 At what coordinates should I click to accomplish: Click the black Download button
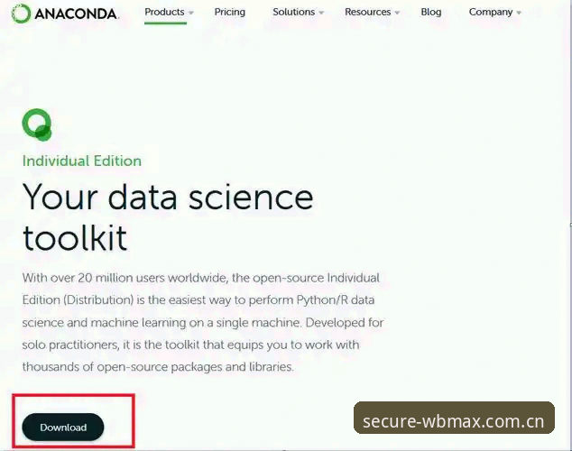tap(63, 427)
